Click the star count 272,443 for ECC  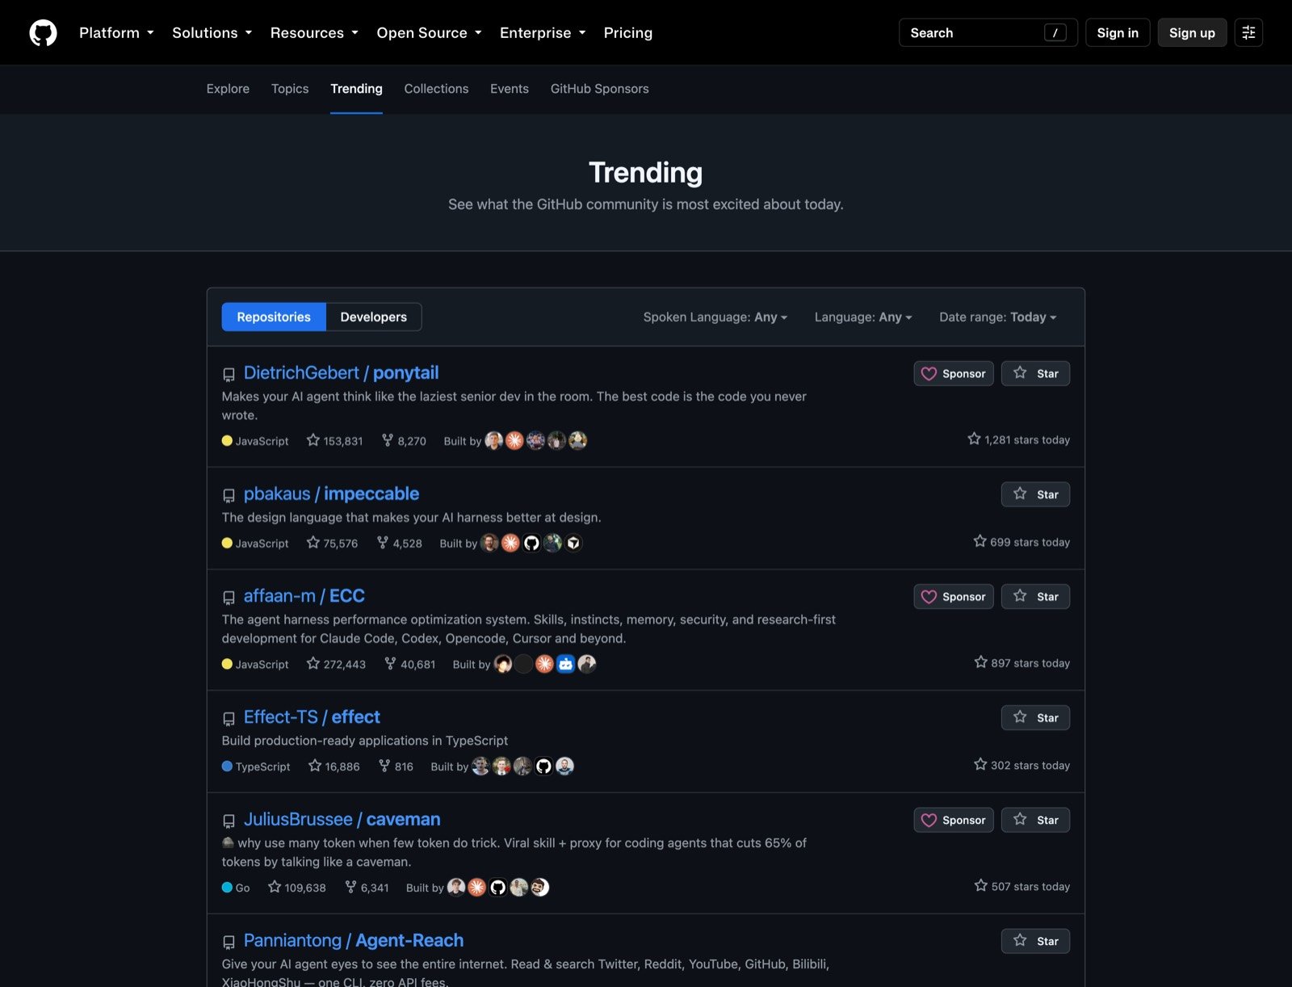[336, 664]
